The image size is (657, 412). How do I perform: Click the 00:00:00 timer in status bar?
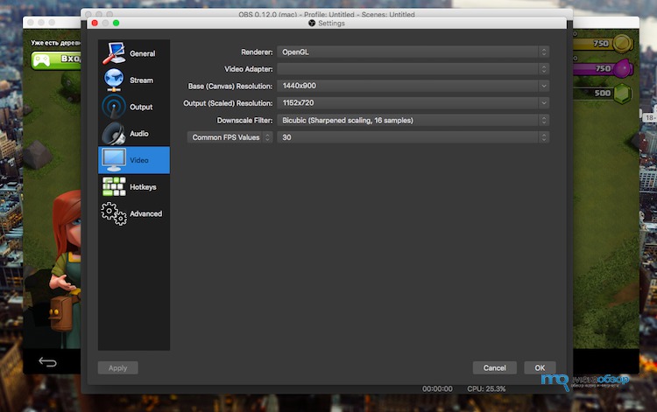(x=437, y=388)
